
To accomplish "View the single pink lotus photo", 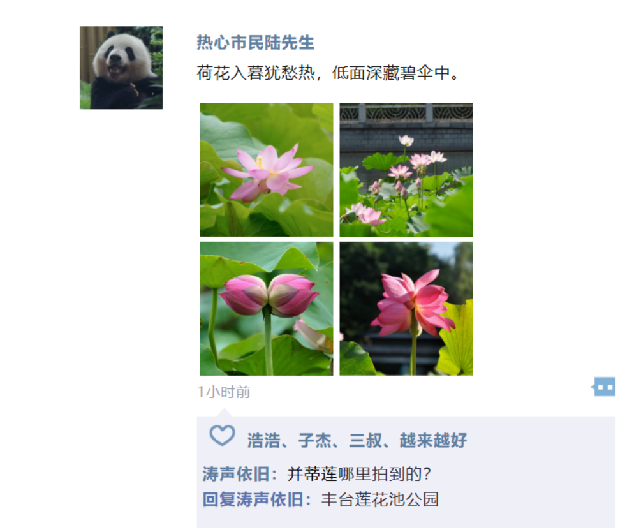I will [x=267, y=170].
